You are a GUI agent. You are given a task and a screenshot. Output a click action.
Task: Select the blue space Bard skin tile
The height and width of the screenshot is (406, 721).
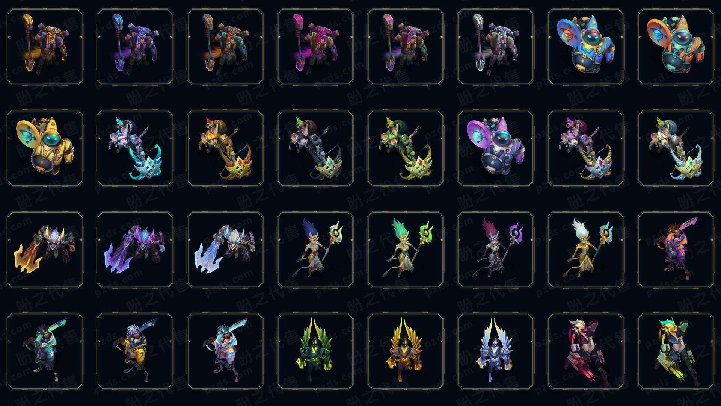[586, 47]
